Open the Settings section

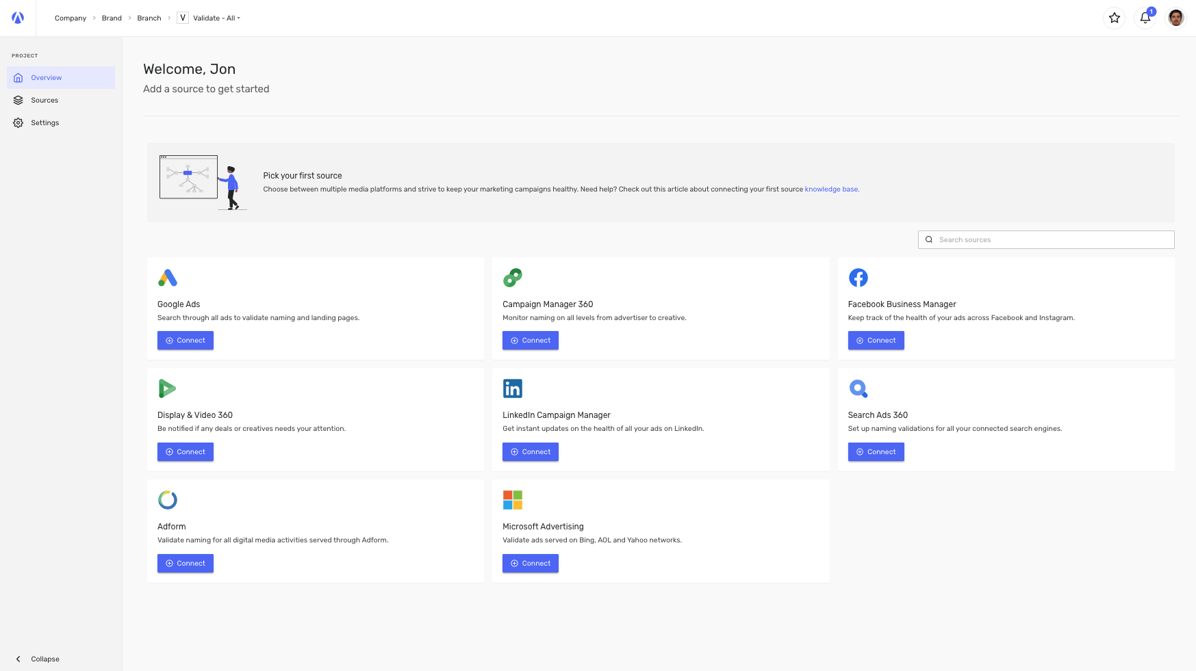click(x=45, y=122)
